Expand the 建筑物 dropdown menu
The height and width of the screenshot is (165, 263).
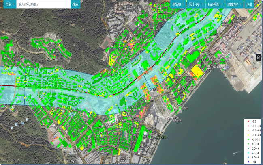tap(177, 4)
